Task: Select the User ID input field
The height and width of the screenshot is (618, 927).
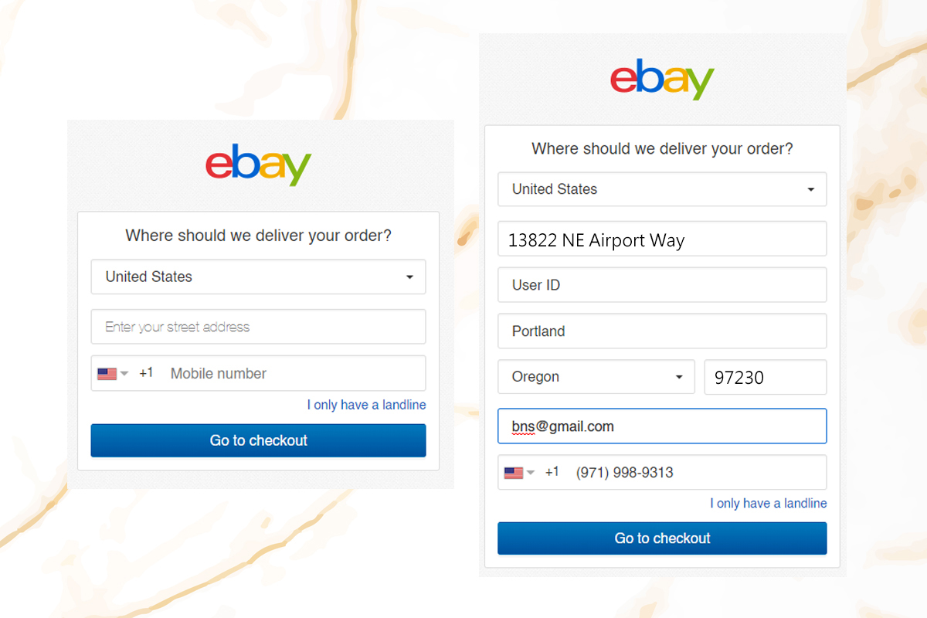Action: pyautogui.click(x=662, y=285)
